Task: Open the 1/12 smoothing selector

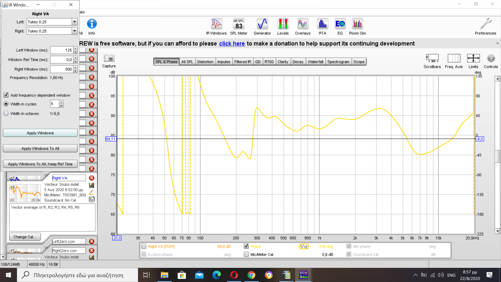Action: pyautogui.click(x=304, y=246)
